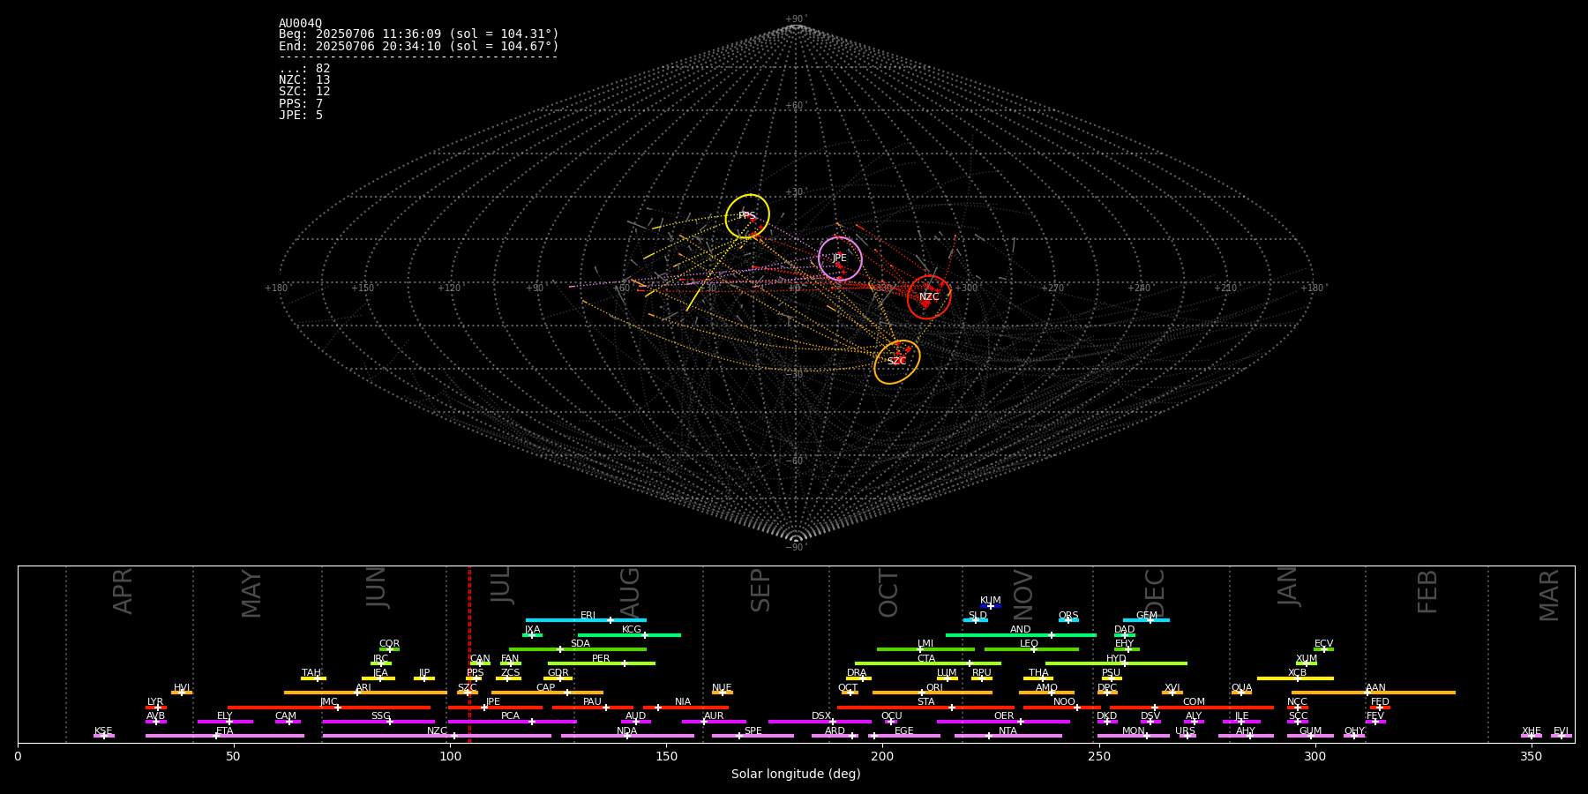Image resolution: width=1588 pixels, height=794 pixels.
Task: Click the PER shower label in timeline
Action: click(x=601, y=659)
